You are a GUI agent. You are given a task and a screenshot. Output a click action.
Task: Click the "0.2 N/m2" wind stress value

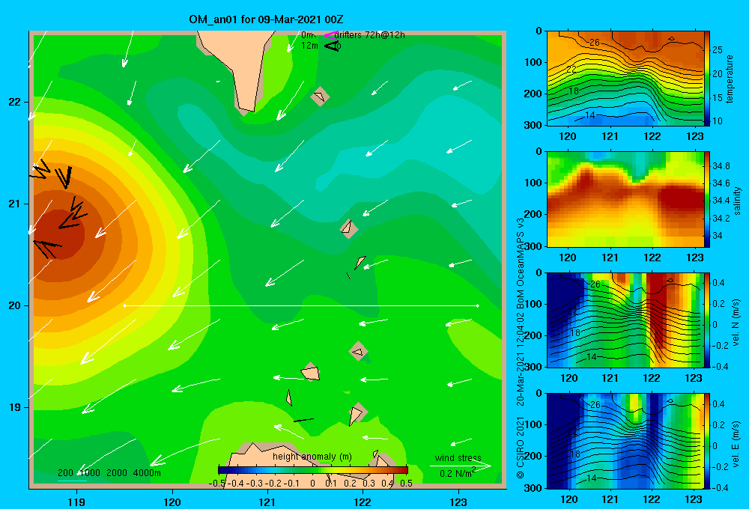[458, 473]
